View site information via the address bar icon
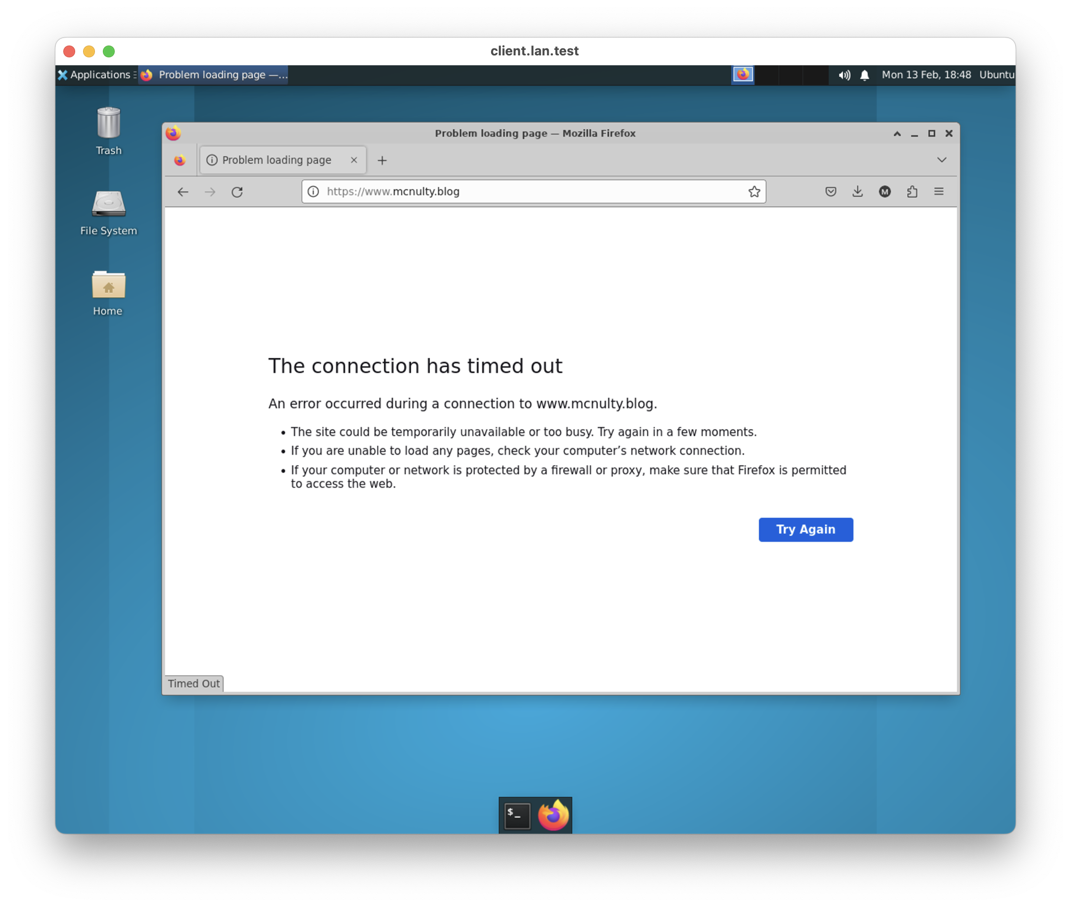1071x907 pixels. pos(312,191)
